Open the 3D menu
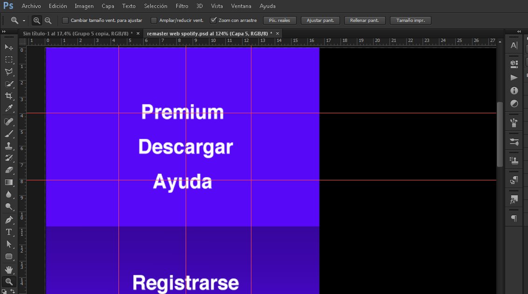This screenshot has width=528, height=294. tap(199, 6)
